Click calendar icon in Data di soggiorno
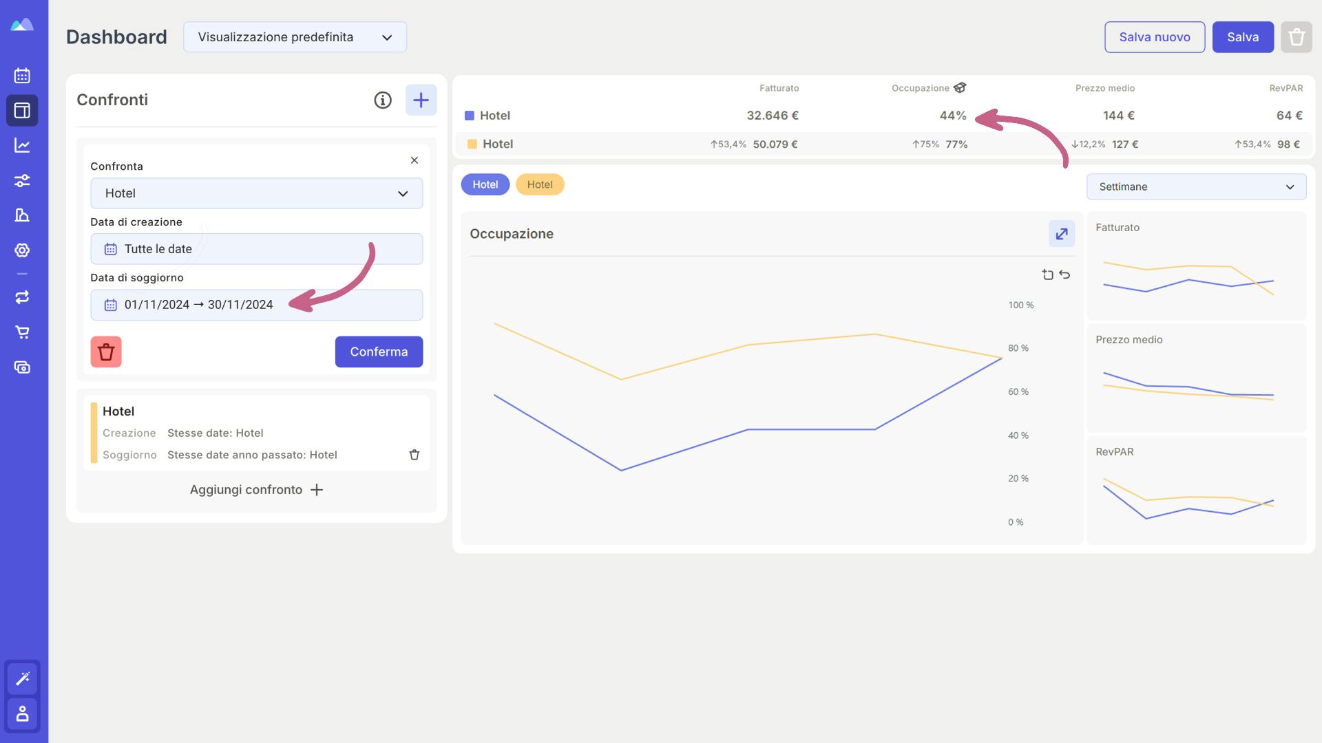The image size is (1322, 743). [x=110, y=305]
